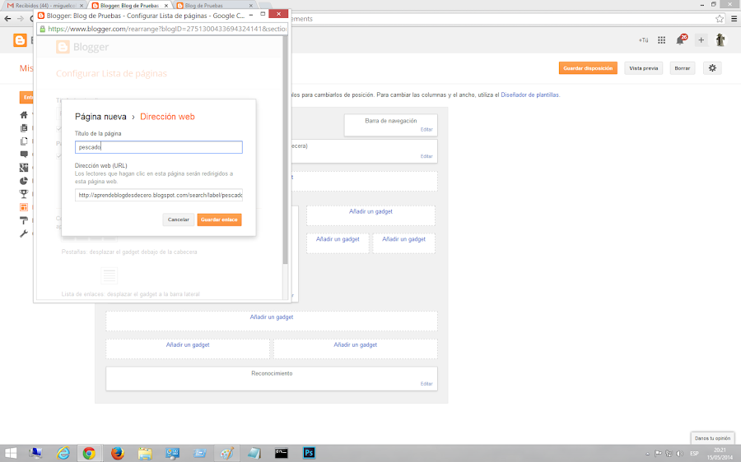The image size is (741, 462).
Task: Click Guardar enlace button
Action: click(219, 219)
